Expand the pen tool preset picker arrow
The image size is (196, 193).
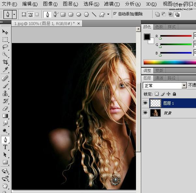tap(14, 14)
